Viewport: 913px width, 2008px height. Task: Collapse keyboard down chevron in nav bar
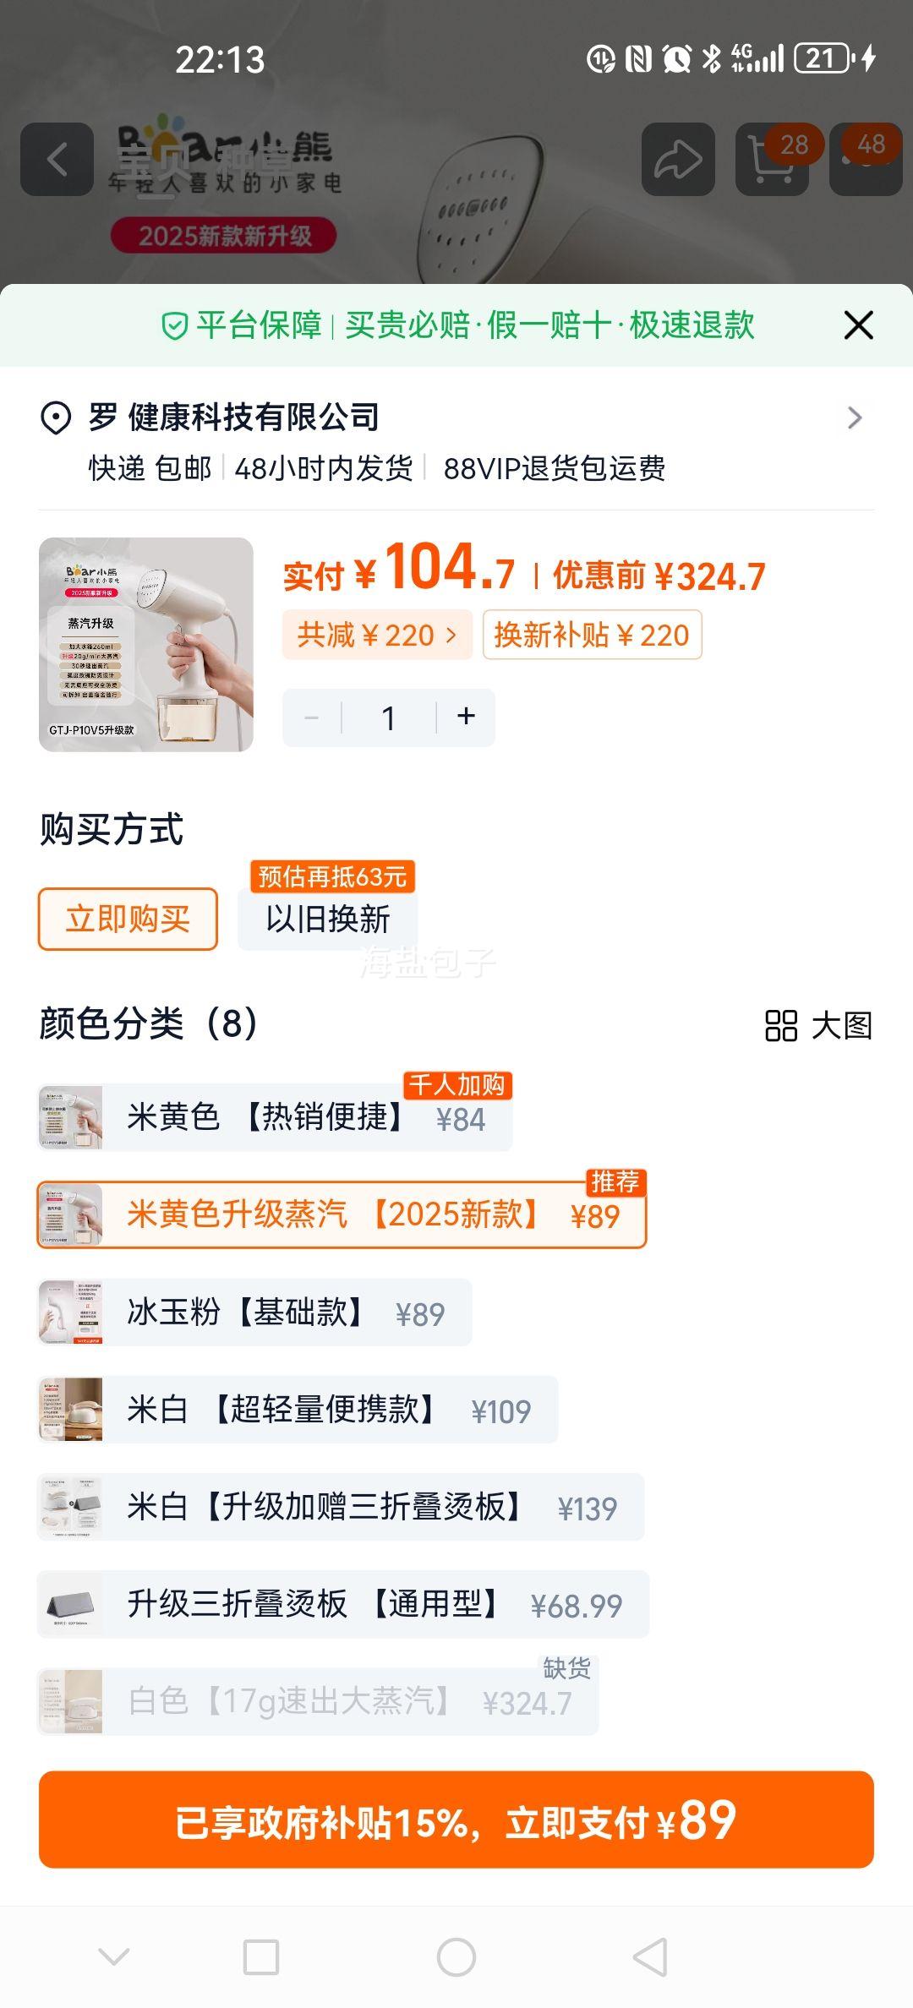tap(114, 1957)
